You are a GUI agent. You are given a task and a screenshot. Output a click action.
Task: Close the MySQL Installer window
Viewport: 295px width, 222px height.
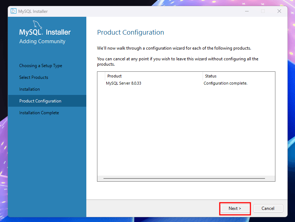pyautogui.click(x=279, y=11)
